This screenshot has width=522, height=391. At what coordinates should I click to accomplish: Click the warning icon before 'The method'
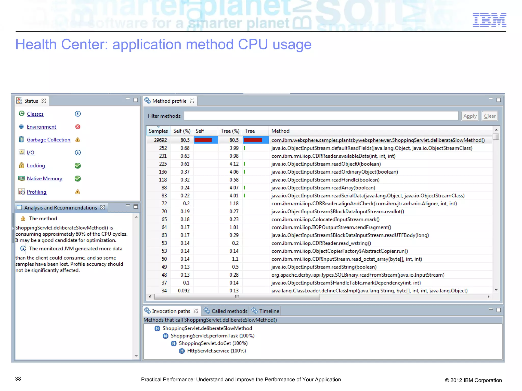[x=23, y=219]
